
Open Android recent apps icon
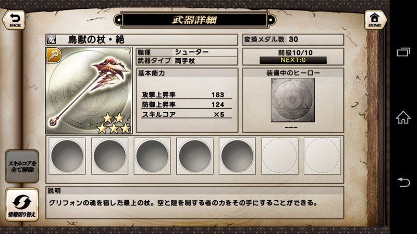pos(403,51)
